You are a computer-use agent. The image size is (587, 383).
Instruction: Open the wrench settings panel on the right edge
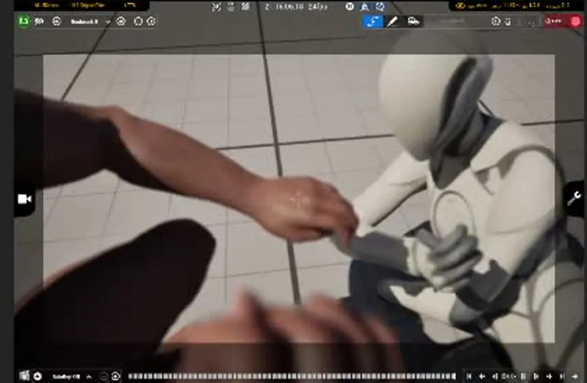pyautogui.click(x=574, y=199)
